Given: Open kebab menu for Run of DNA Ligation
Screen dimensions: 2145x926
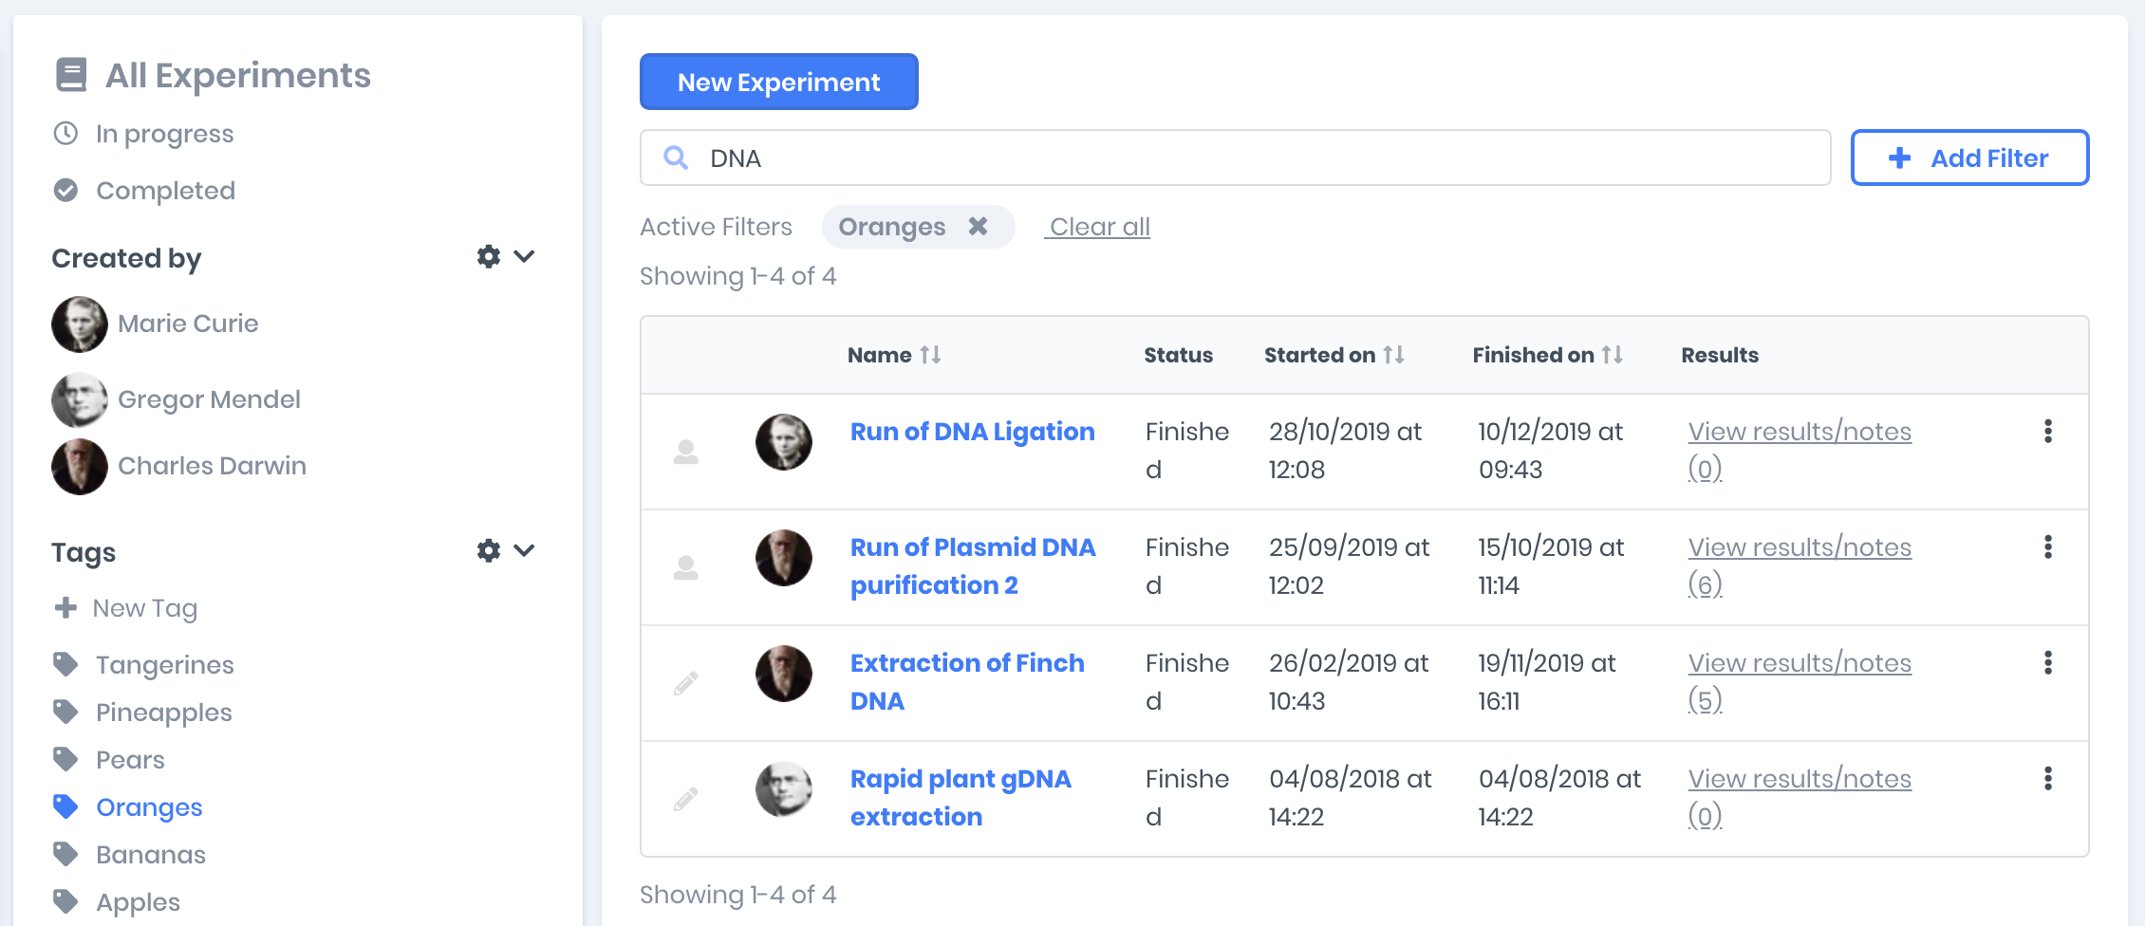Looking at the screenshot, I should coord(2047,432).
